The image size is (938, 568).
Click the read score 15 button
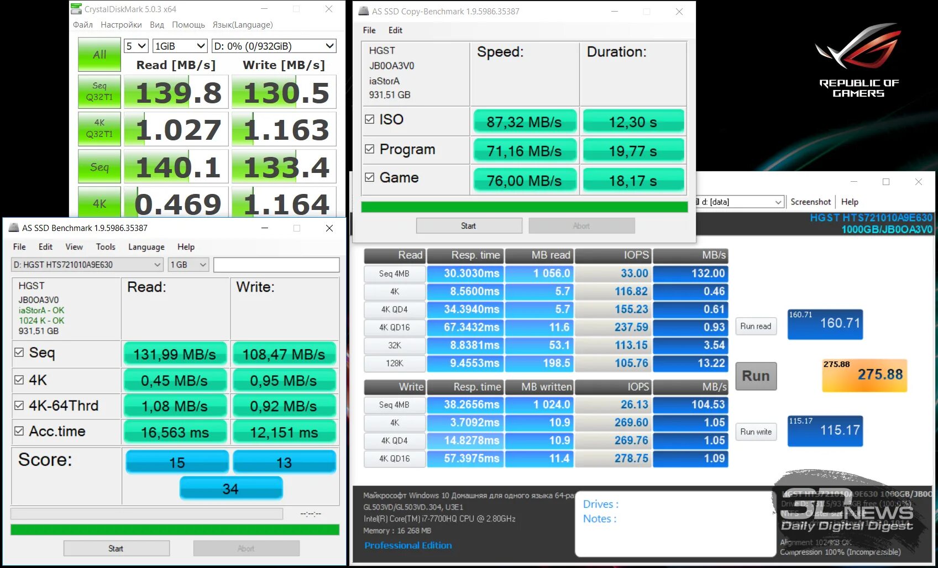[x=177, y=462]
